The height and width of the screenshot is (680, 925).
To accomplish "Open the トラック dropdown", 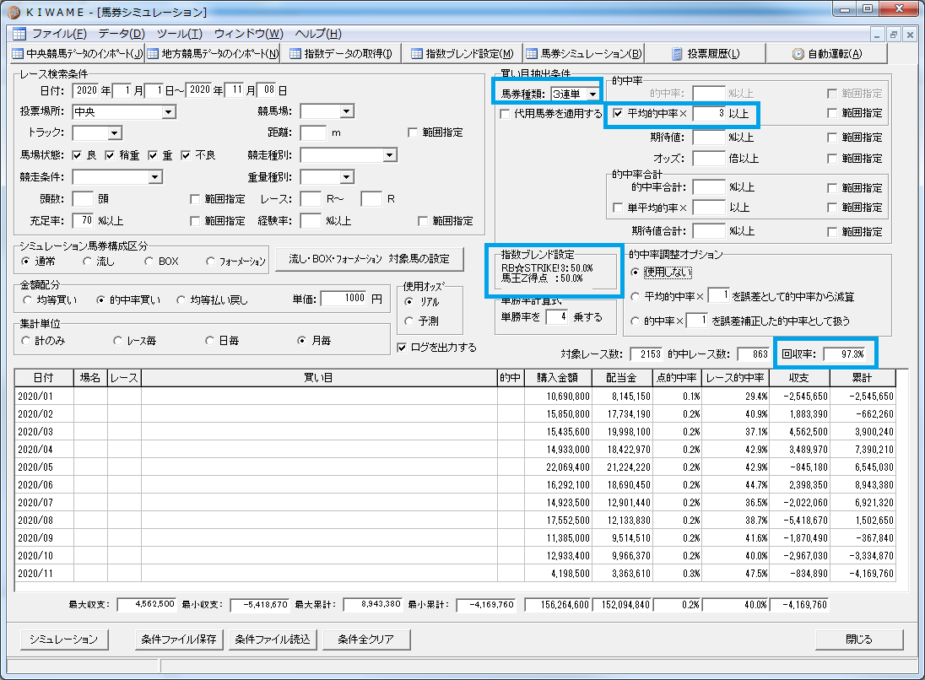I will tap(115, 133).
